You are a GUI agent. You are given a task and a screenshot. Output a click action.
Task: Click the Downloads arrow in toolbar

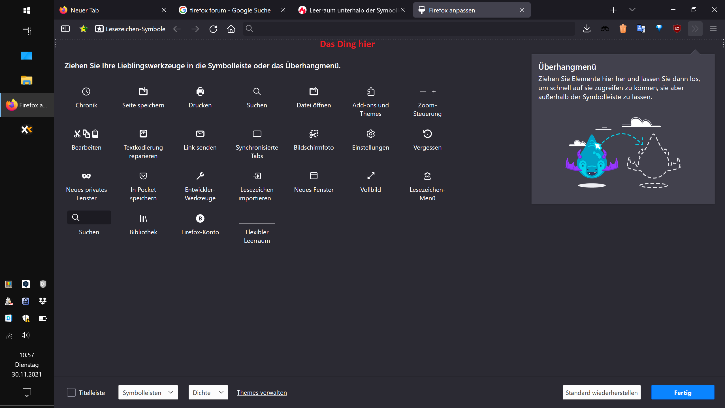coord(587,29)
